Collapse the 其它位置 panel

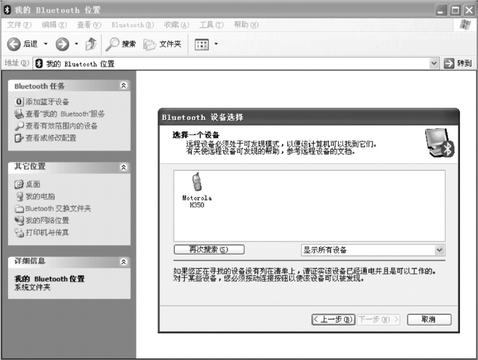[123, 167]
